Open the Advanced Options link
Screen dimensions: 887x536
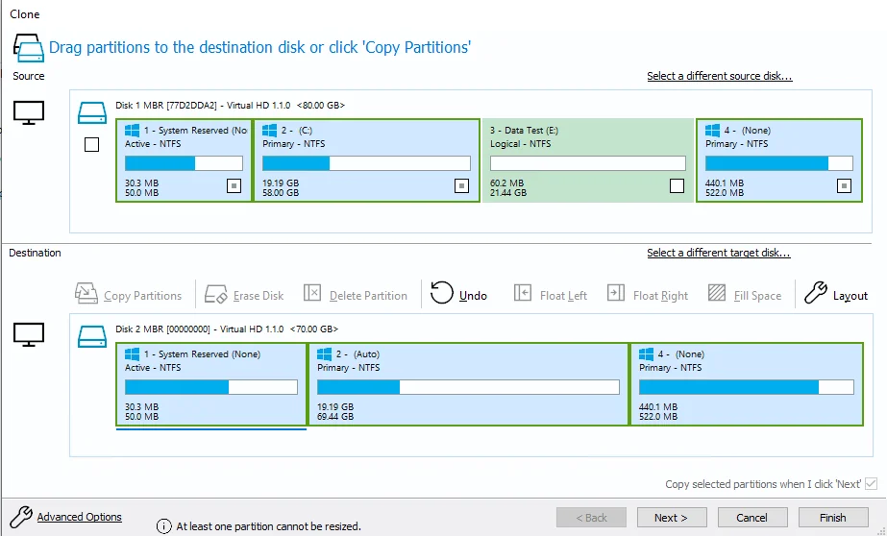(x=79, y=517)
